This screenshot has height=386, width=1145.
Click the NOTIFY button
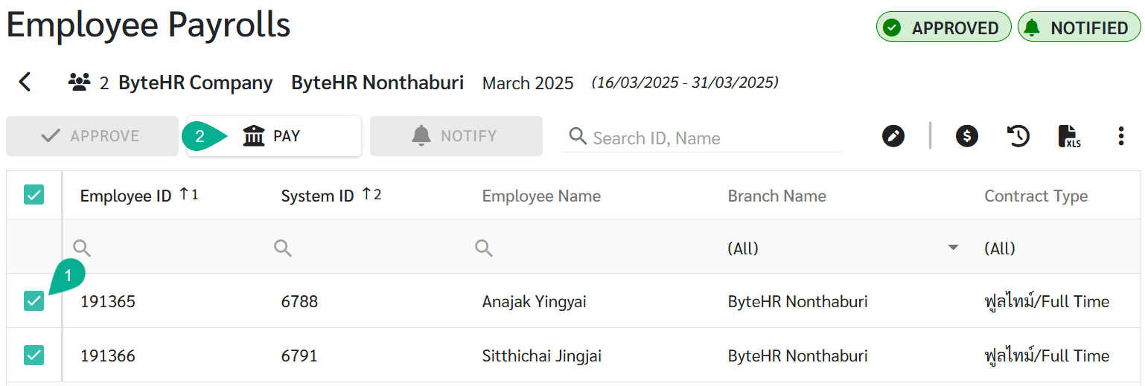coord(456,136)
